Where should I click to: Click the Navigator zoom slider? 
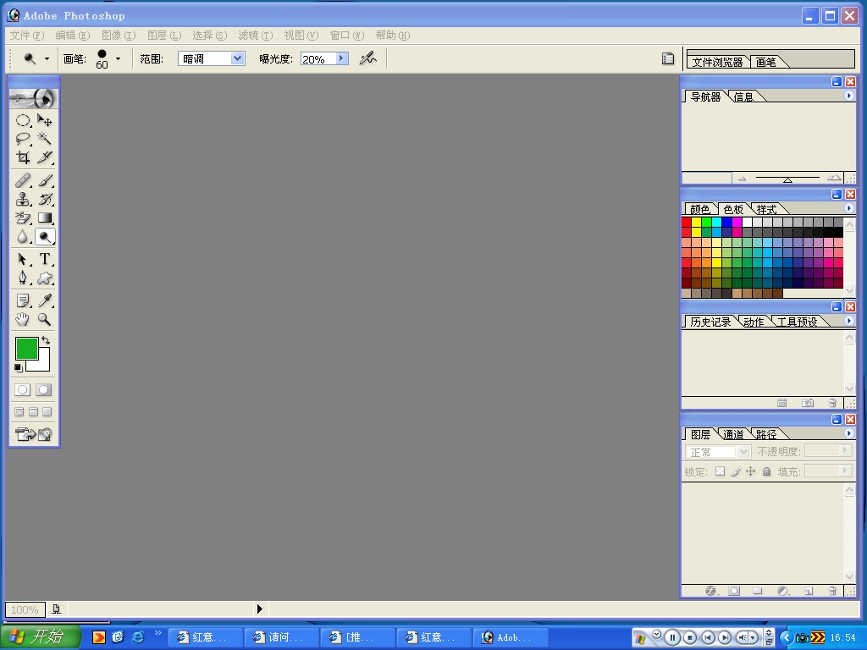[x=787, y=179]
